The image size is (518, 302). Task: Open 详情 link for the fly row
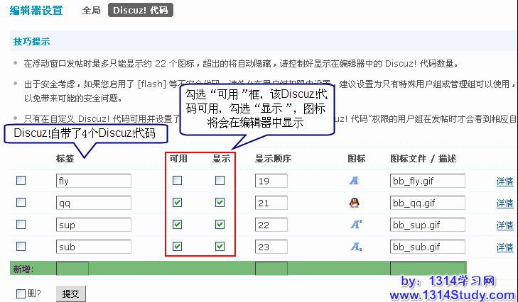coord(504,181)
